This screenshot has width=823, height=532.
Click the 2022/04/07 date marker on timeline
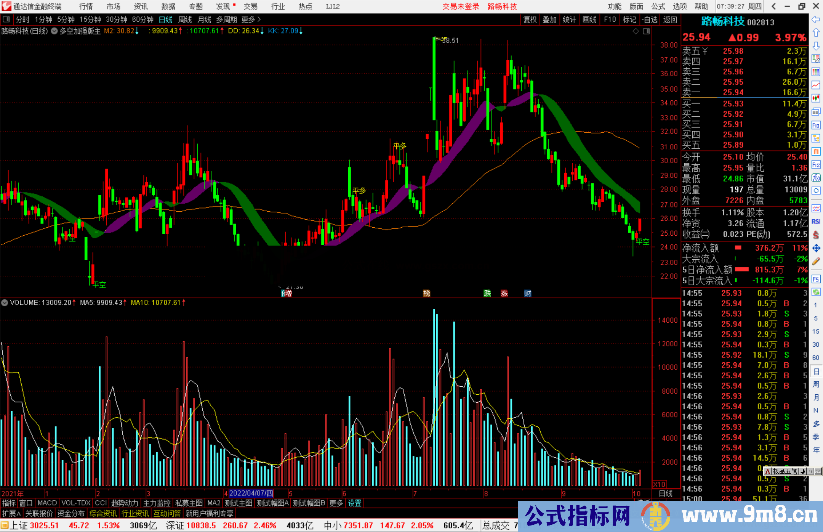click(x=251, y=493)
